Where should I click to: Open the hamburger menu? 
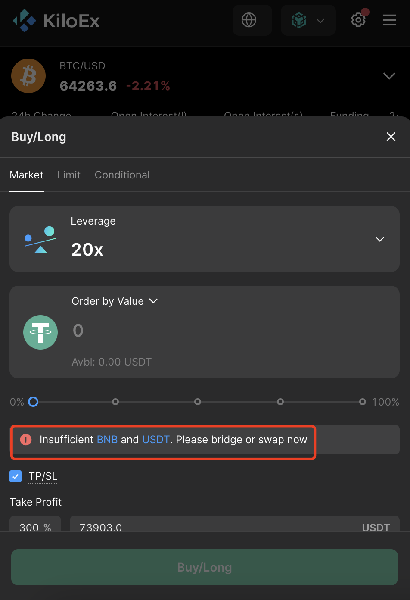point(389,20)
